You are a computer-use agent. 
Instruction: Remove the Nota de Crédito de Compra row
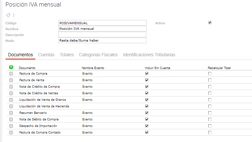(11, 87)
